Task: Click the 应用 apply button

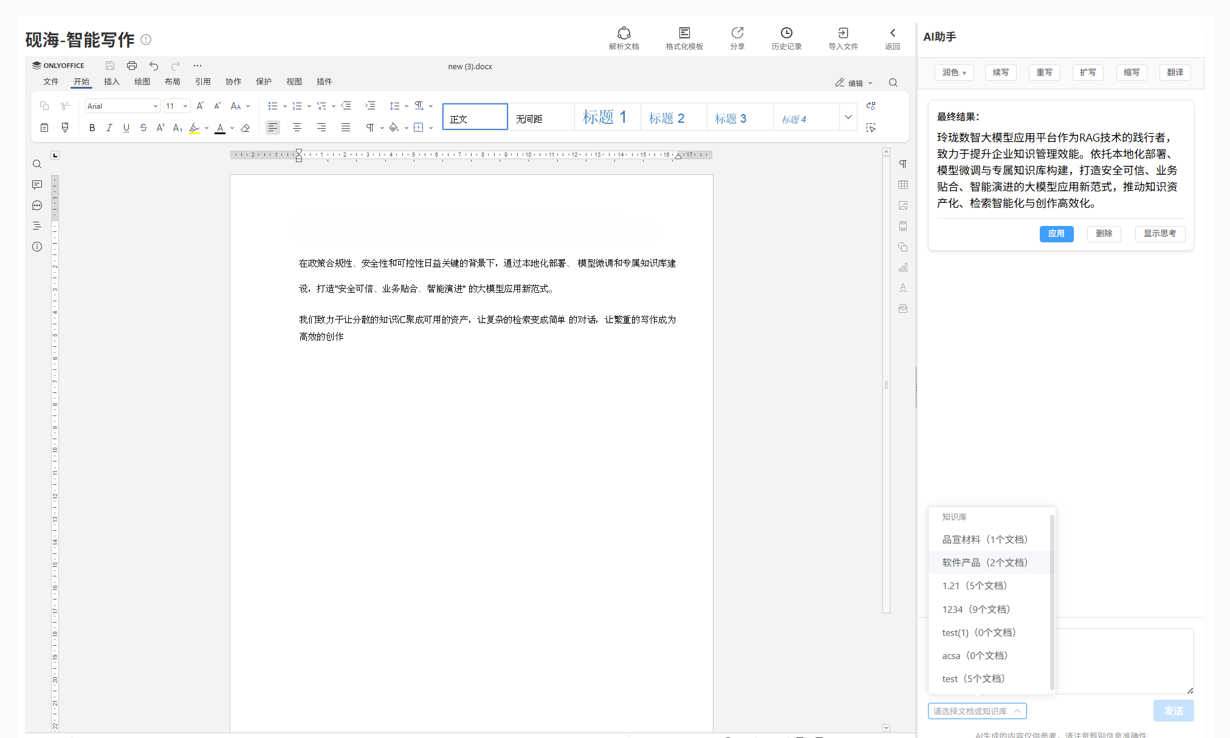Action: [x=1056, y=233]
